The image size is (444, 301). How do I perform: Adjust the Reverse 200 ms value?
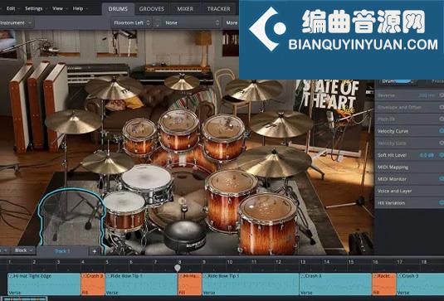pos(427,95)
